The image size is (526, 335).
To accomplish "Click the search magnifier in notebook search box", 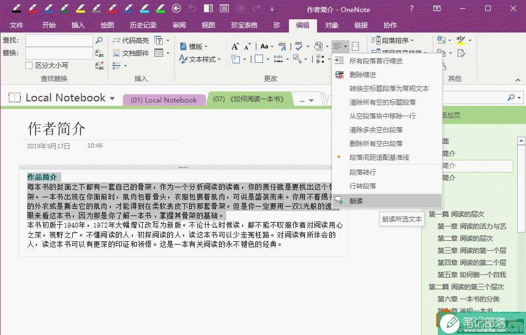I will click(x=511, y=97).
